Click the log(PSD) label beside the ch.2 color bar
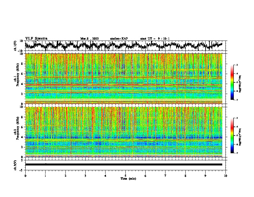This screenshot has width=254, height=197. (x=240, y=136)
